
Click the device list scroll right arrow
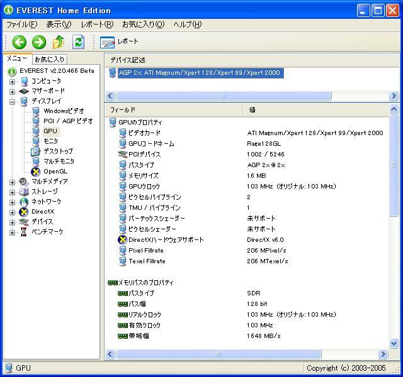(394, 96)
